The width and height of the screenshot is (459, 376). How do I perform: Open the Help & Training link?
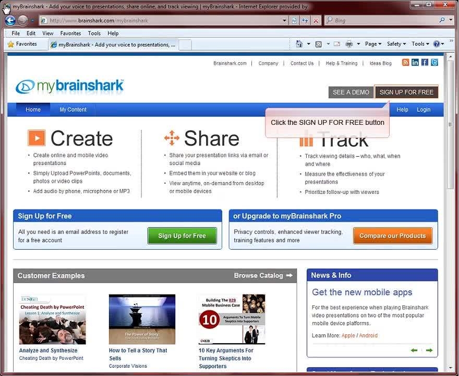coord(341,63)
